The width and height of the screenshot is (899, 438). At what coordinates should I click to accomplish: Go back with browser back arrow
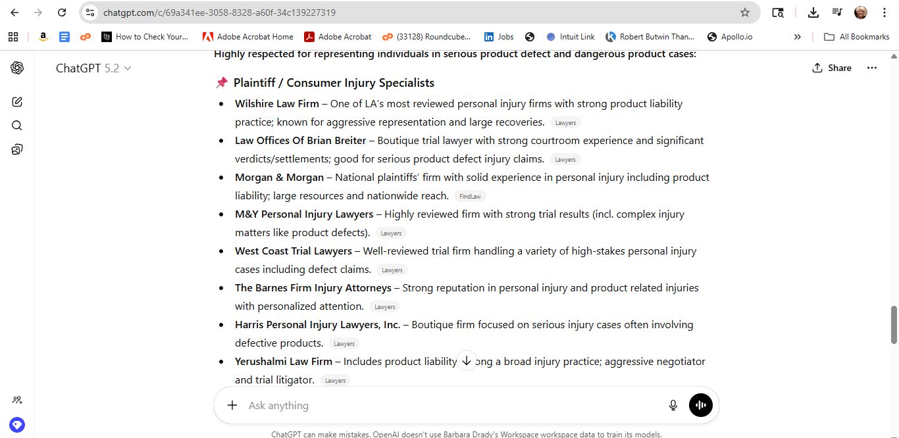click(x=14, y=12)
